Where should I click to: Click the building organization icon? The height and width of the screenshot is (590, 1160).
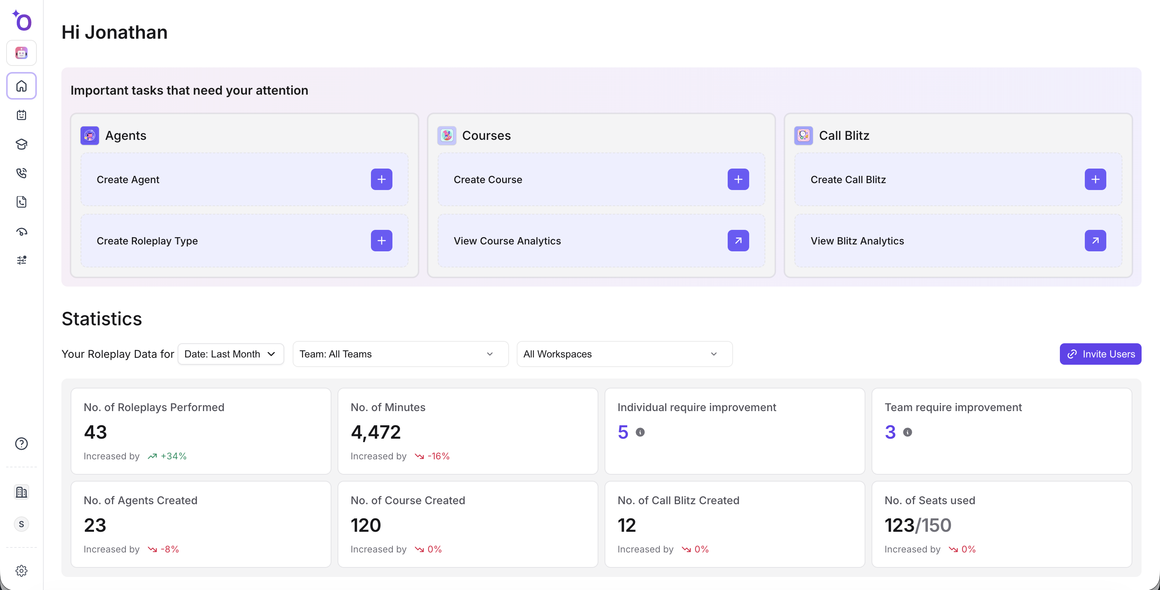tap(21, 492)
